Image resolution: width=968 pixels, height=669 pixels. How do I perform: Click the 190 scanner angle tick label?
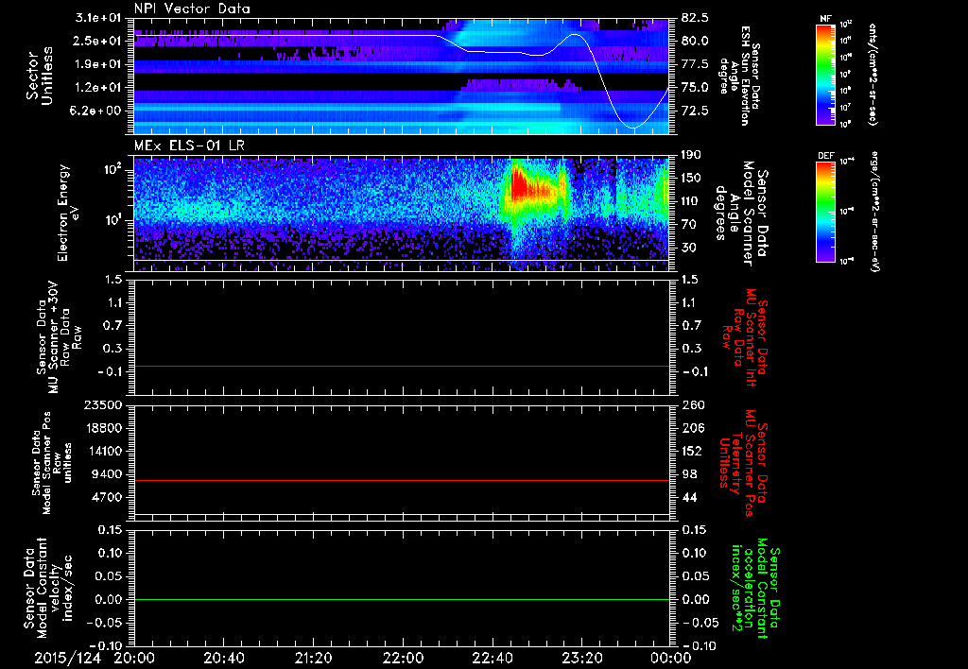click(x=691, y=155)
